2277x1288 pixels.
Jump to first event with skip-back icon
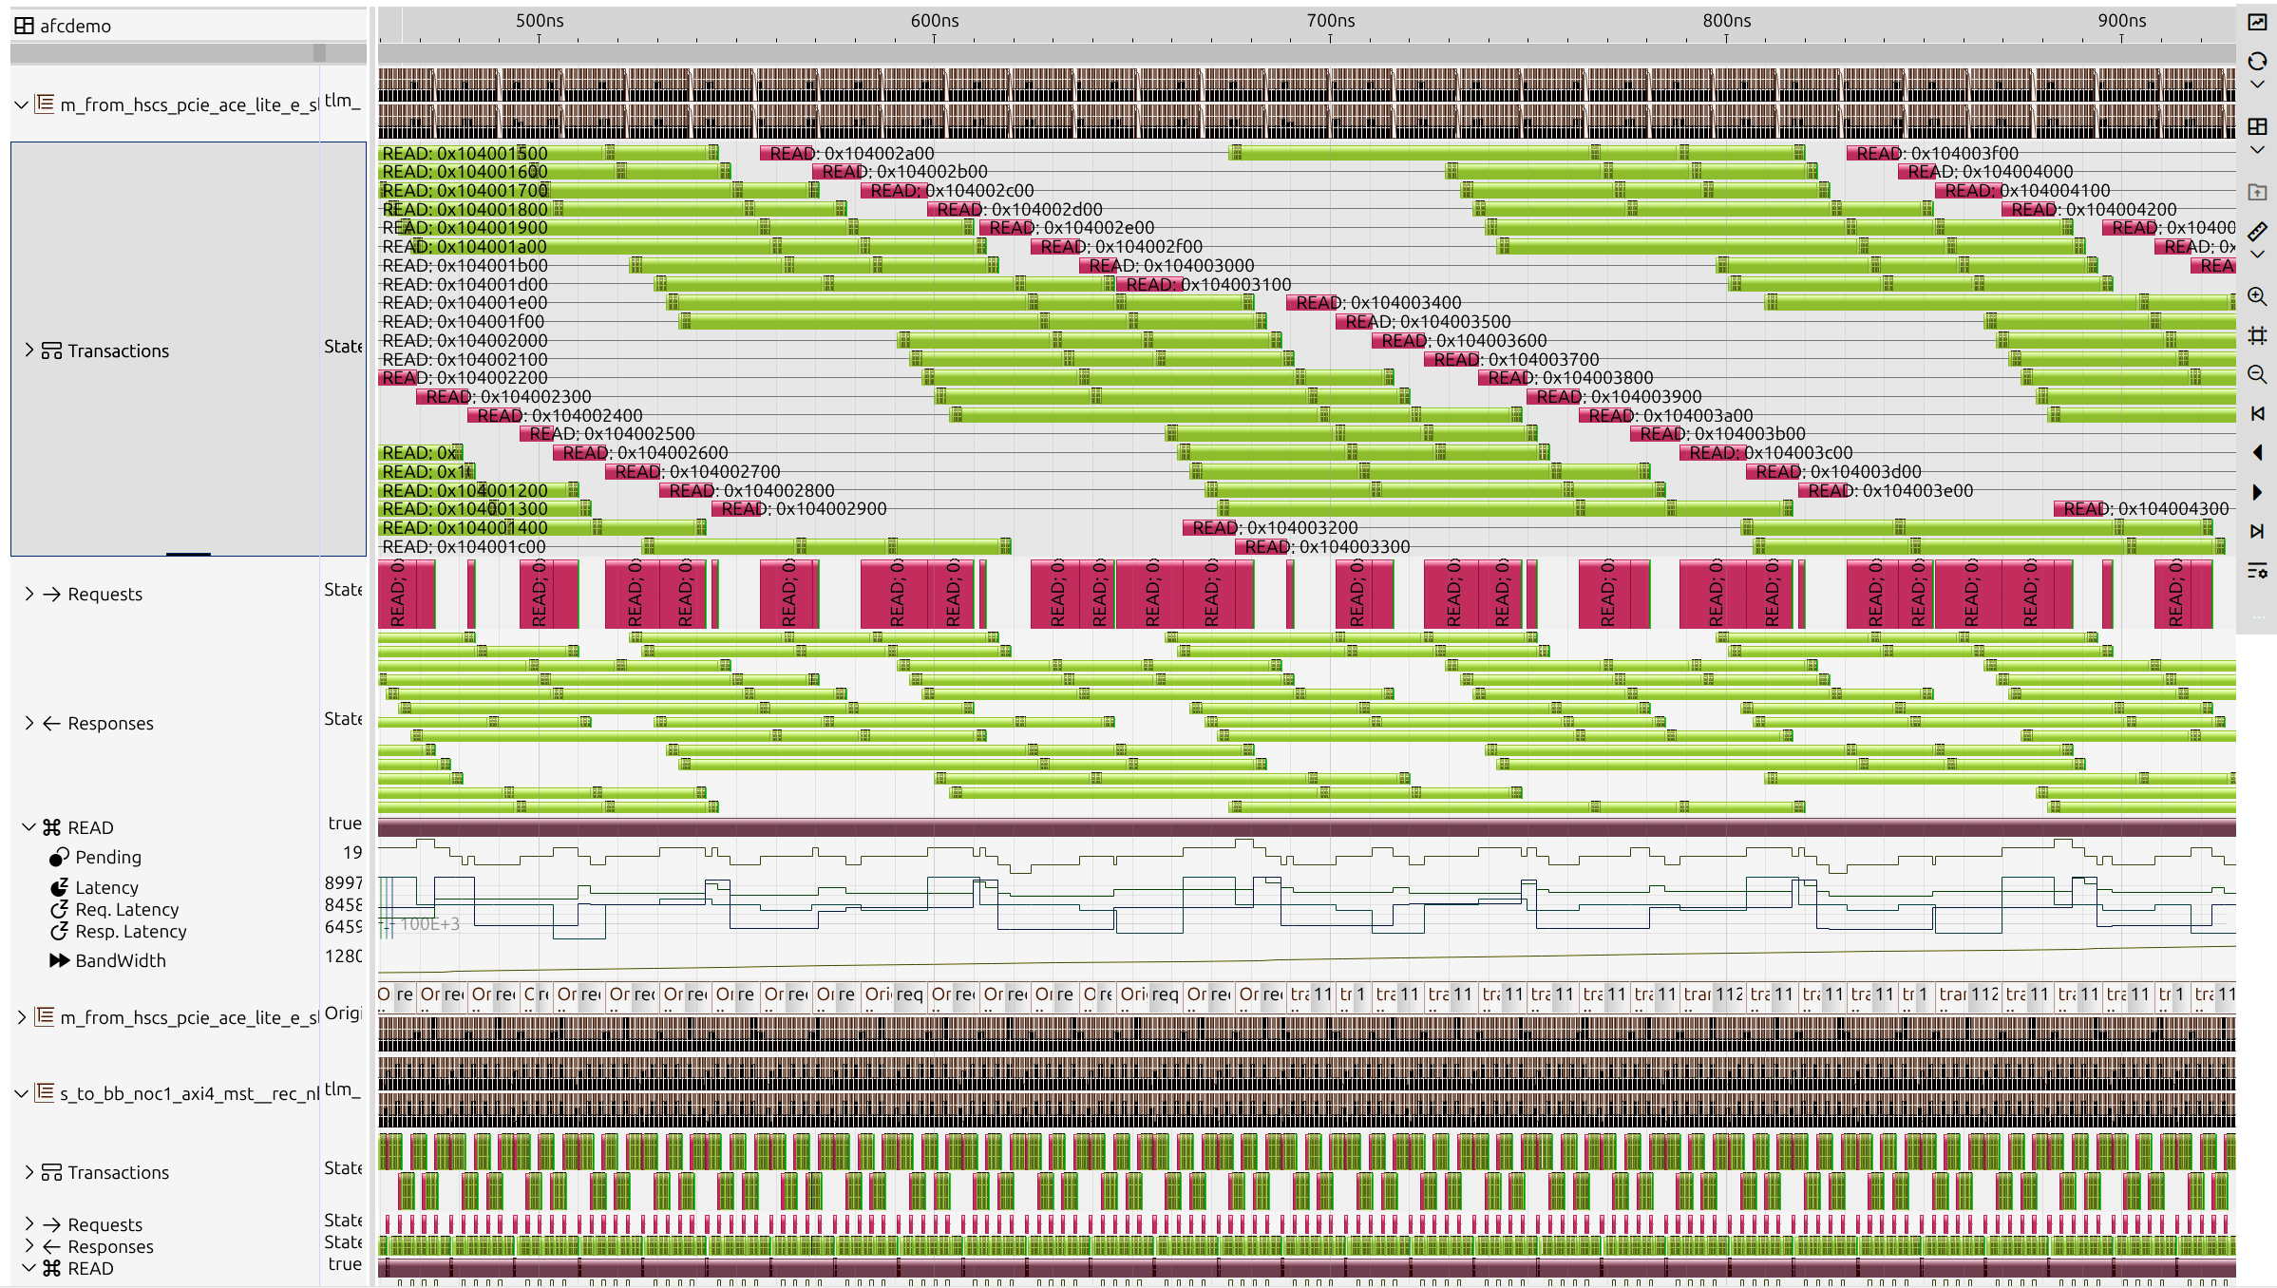[x=2257, y=414]
